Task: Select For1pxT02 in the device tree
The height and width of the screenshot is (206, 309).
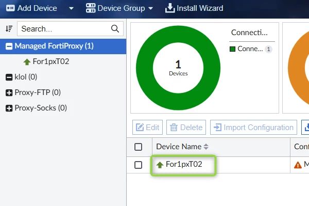Action: click(x=51, y=61)
